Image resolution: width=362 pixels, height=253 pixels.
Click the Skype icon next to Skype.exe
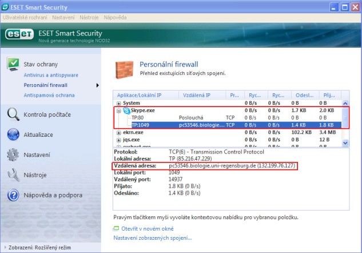pyautogui.click(x=126, y=110)
